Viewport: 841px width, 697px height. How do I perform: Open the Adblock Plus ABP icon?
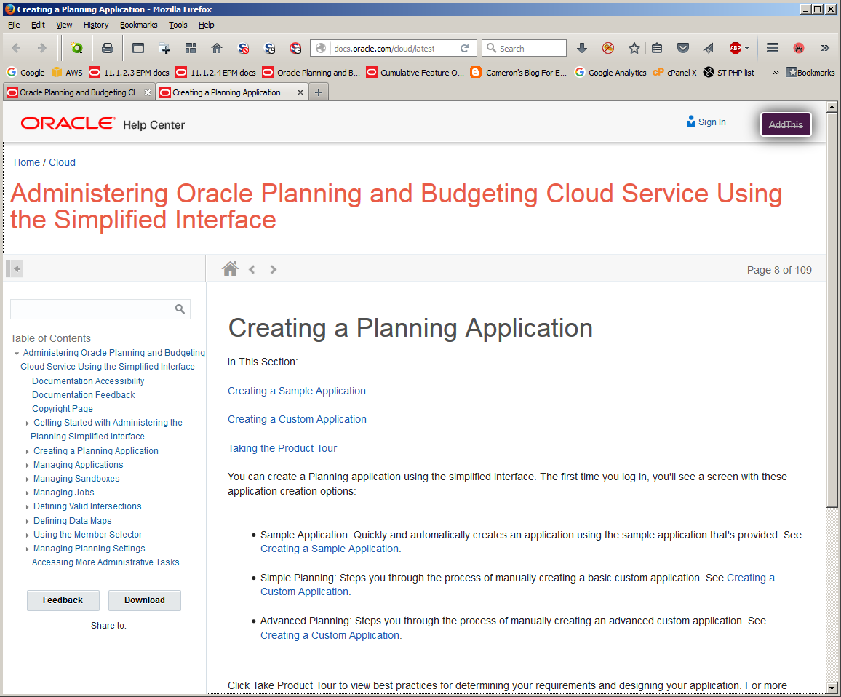[736, 48]
